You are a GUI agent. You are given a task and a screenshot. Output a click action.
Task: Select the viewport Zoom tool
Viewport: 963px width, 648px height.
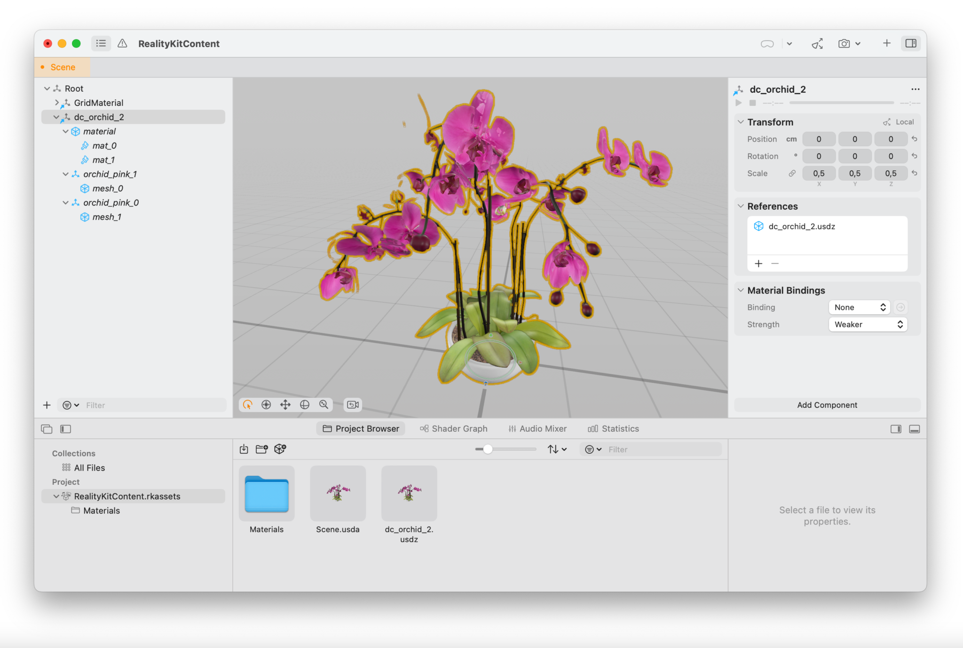[x=324, y=404]
